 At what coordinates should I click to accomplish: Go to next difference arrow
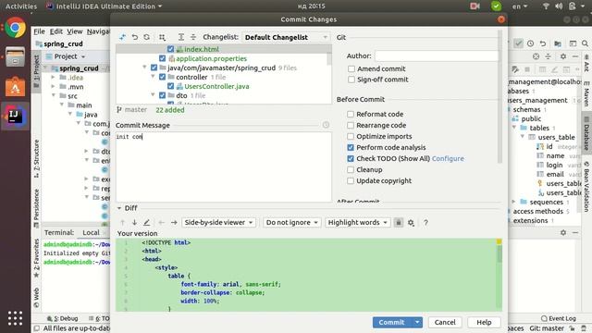point(134,223)
